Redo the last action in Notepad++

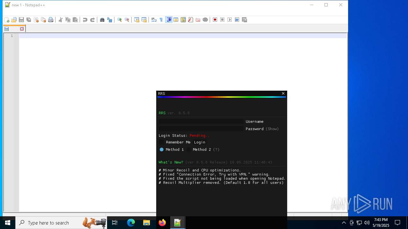tap(92, 20)
